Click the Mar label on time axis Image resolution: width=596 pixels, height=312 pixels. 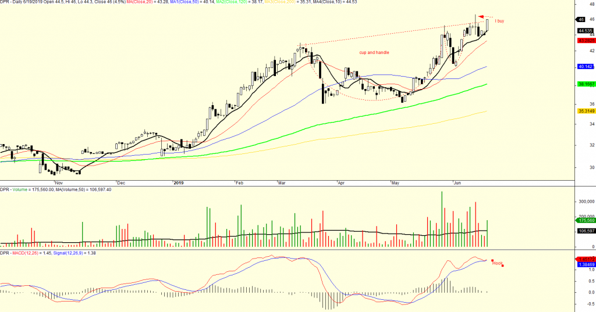tap(281, 182)
